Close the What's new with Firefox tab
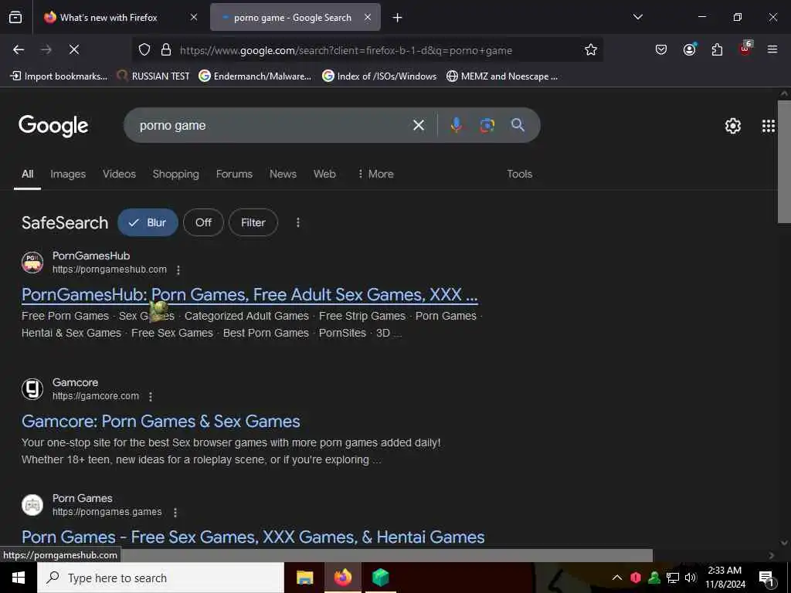This screenshot has width=791, height=593. [194, 17]
